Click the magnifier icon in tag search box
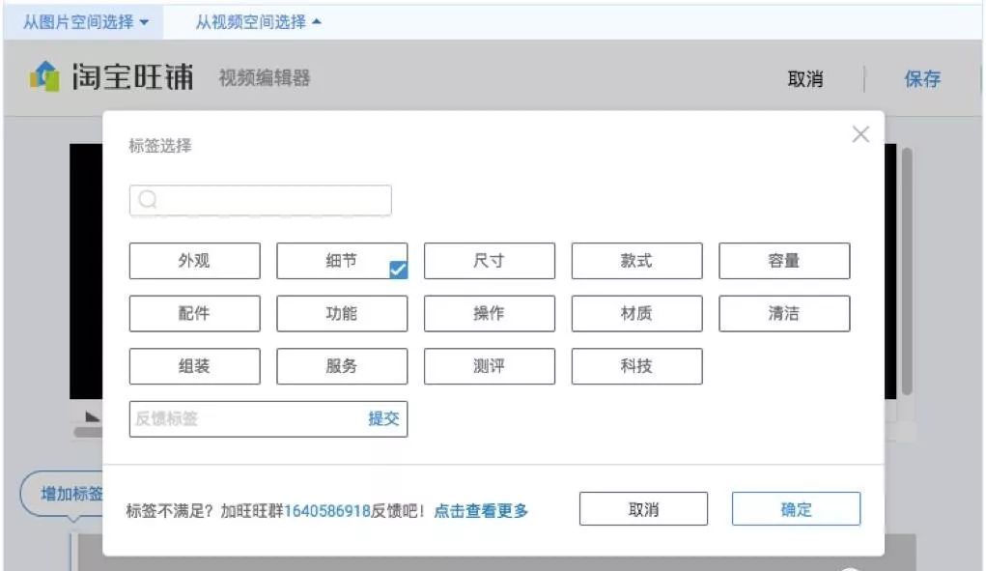This screenshot has height=571, width=986. coord(146,200)
